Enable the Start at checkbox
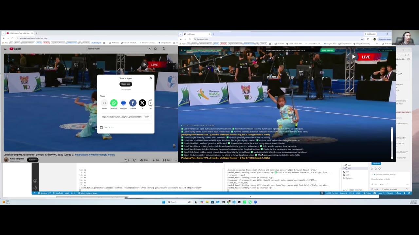Viewport: 419px width, 235px height. (101, 128)
